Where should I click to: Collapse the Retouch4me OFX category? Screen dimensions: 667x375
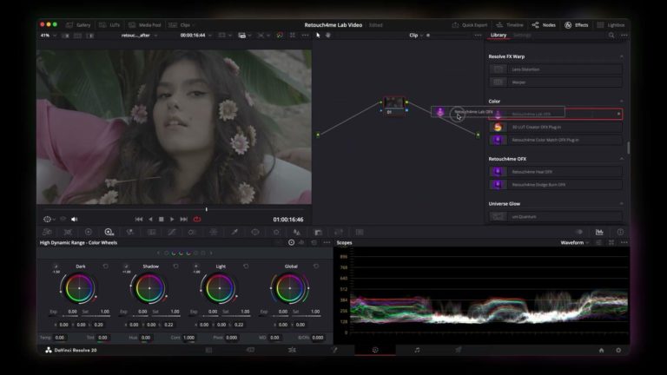point(622,159)
